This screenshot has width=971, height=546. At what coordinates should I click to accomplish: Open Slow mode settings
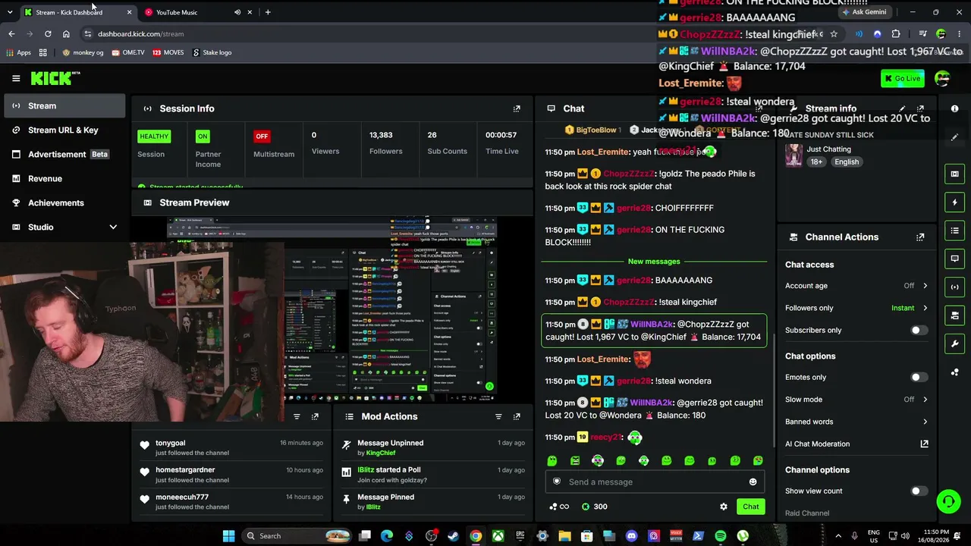pos(856,400)
